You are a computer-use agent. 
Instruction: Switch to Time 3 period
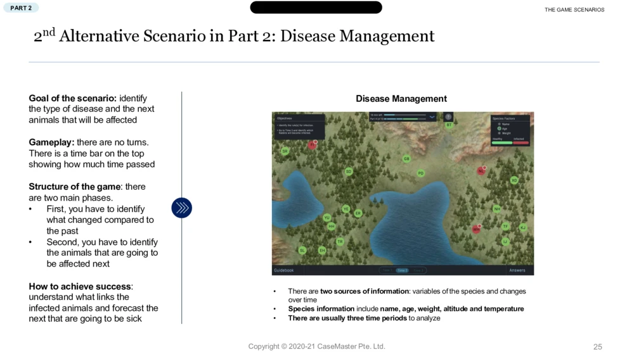point(418,270)
